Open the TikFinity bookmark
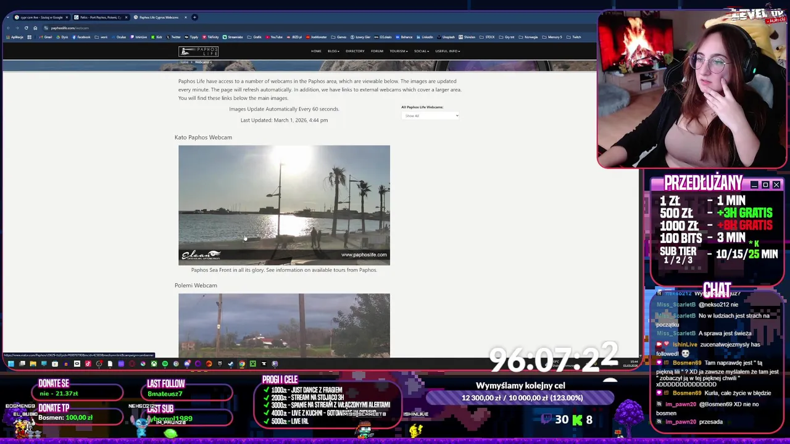 (210, 37)
